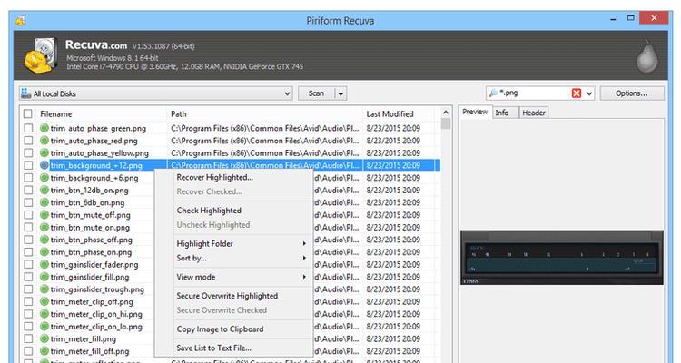Click status icon for trim_btn_phase_off.png

click(x=44, y=240)
